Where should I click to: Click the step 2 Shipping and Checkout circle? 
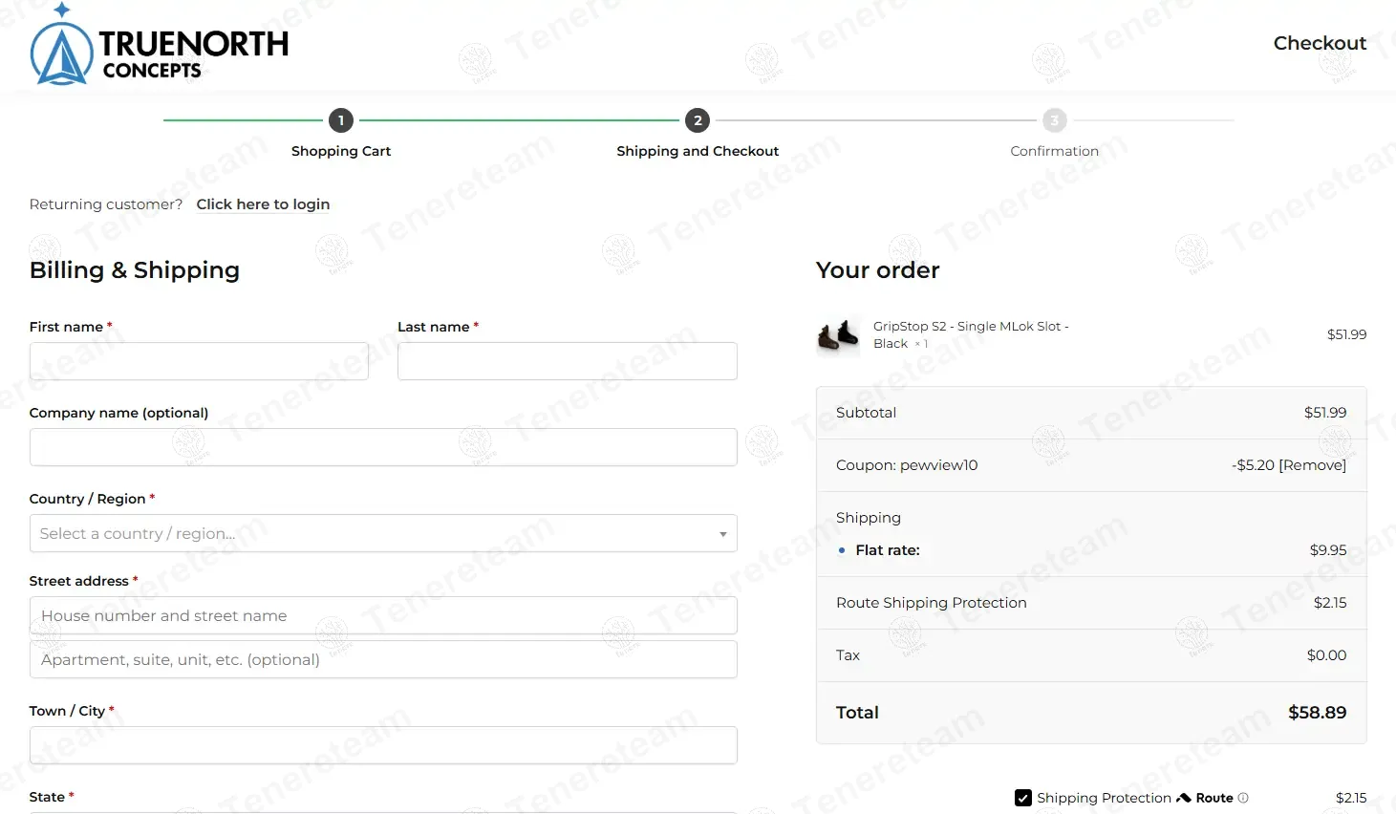[698, 120]
